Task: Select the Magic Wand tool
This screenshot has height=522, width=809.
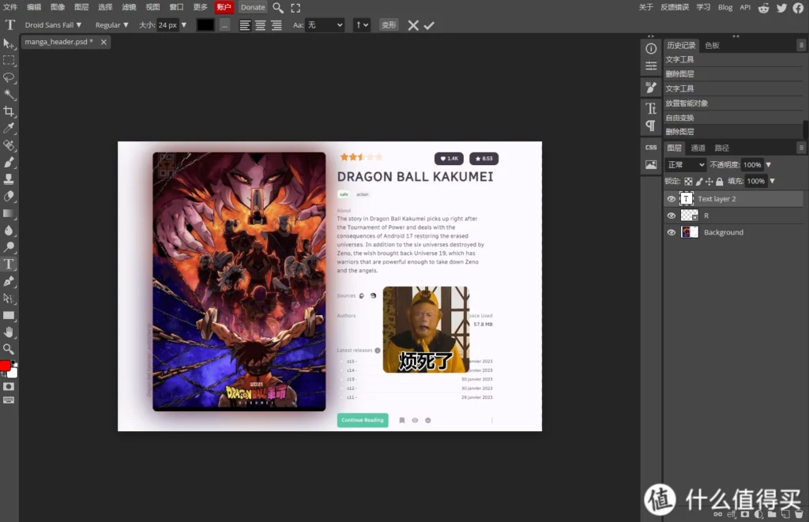Action: click(9, 94)
